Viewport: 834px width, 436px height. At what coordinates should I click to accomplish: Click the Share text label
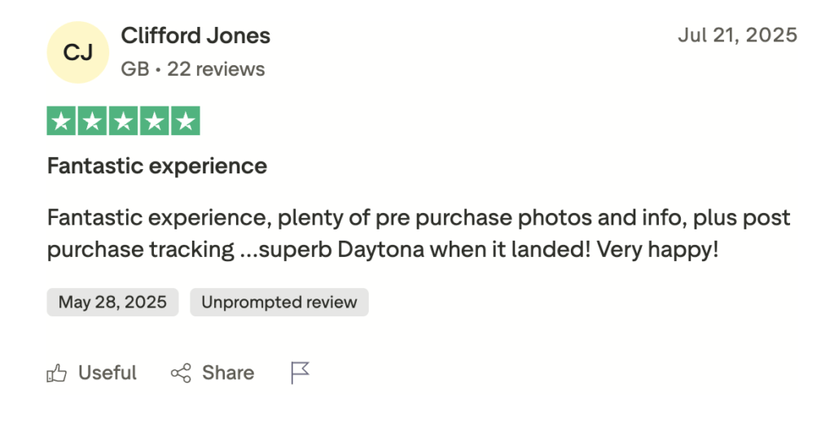coord(228,373)
